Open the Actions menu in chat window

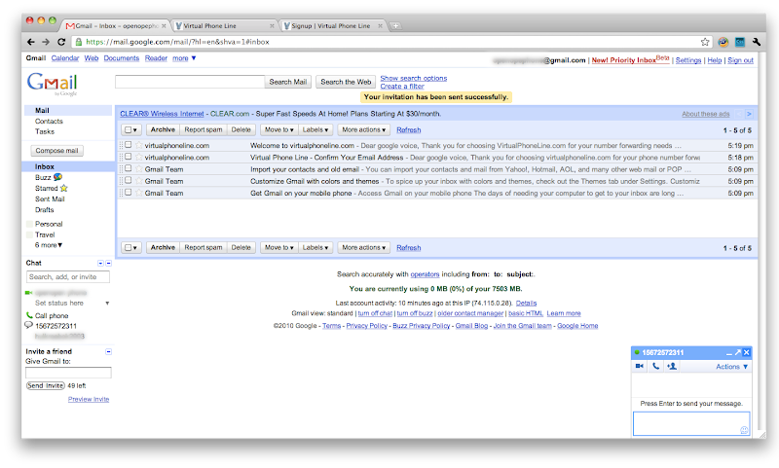click(732, 367)
